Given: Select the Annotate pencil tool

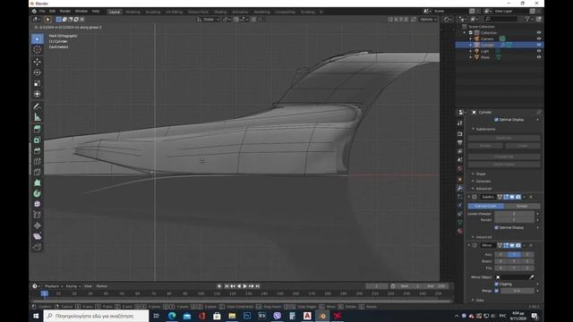Looking at the screenshot, I should [x=38, y=106].
